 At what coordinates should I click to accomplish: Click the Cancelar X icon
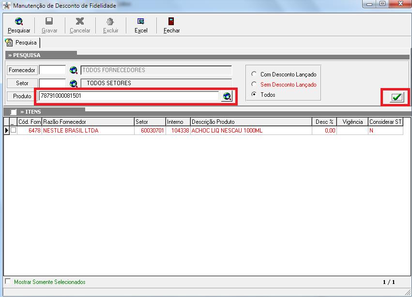80,21
